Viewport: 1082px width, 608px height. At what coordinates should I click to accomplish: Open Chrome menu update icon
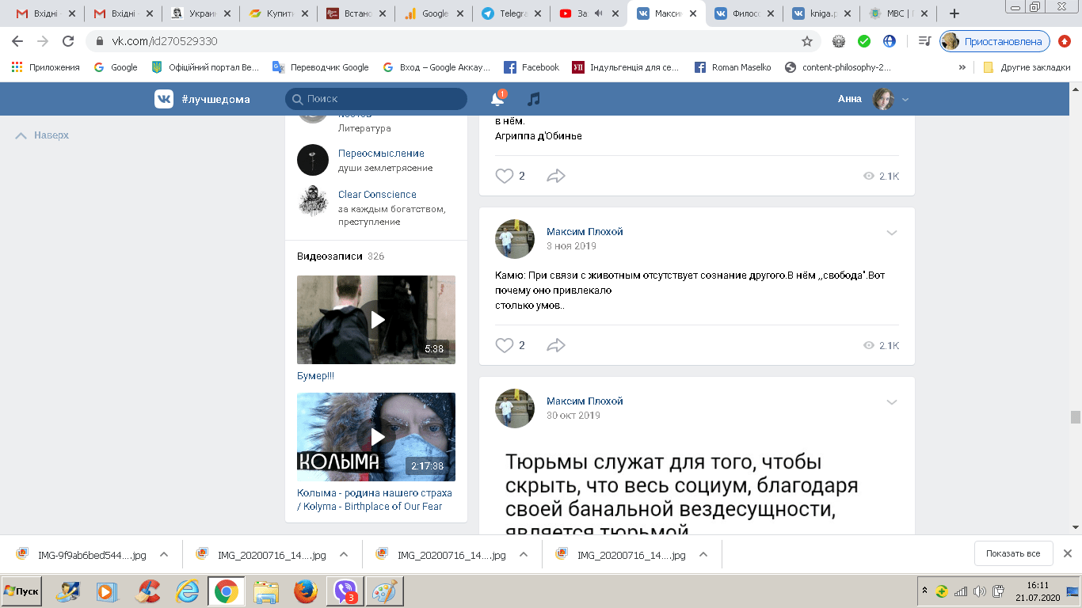tap(1065, 41)
